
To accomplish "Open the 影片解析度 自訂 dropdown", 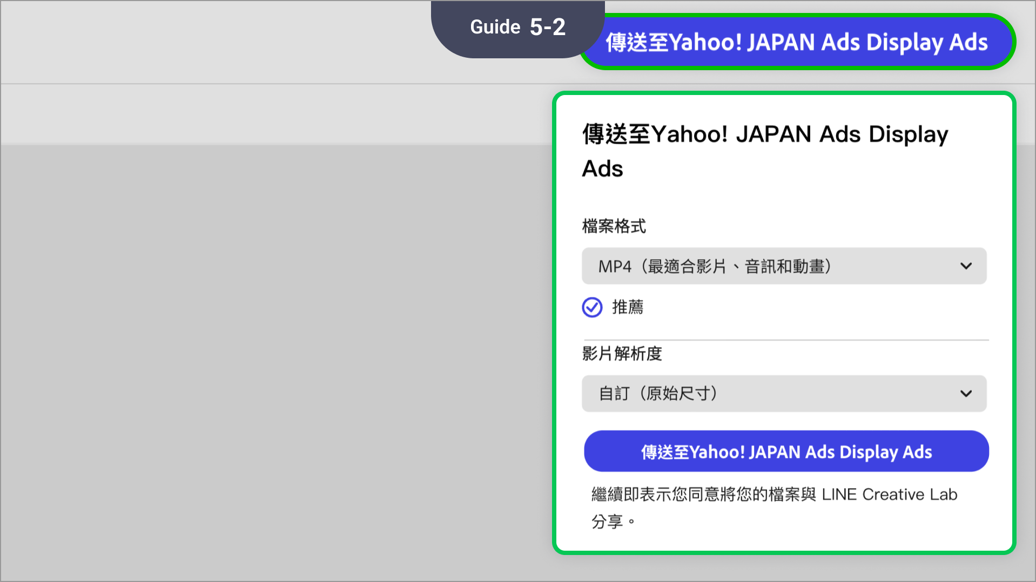I will pos(784,393).
